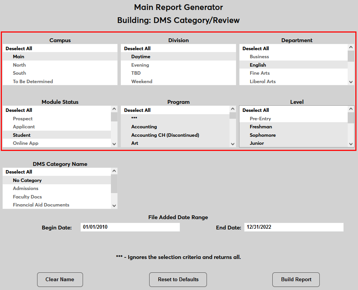Toggle Evening option in Division list
This screenshot has width=358, height=290.
[140, 65]
